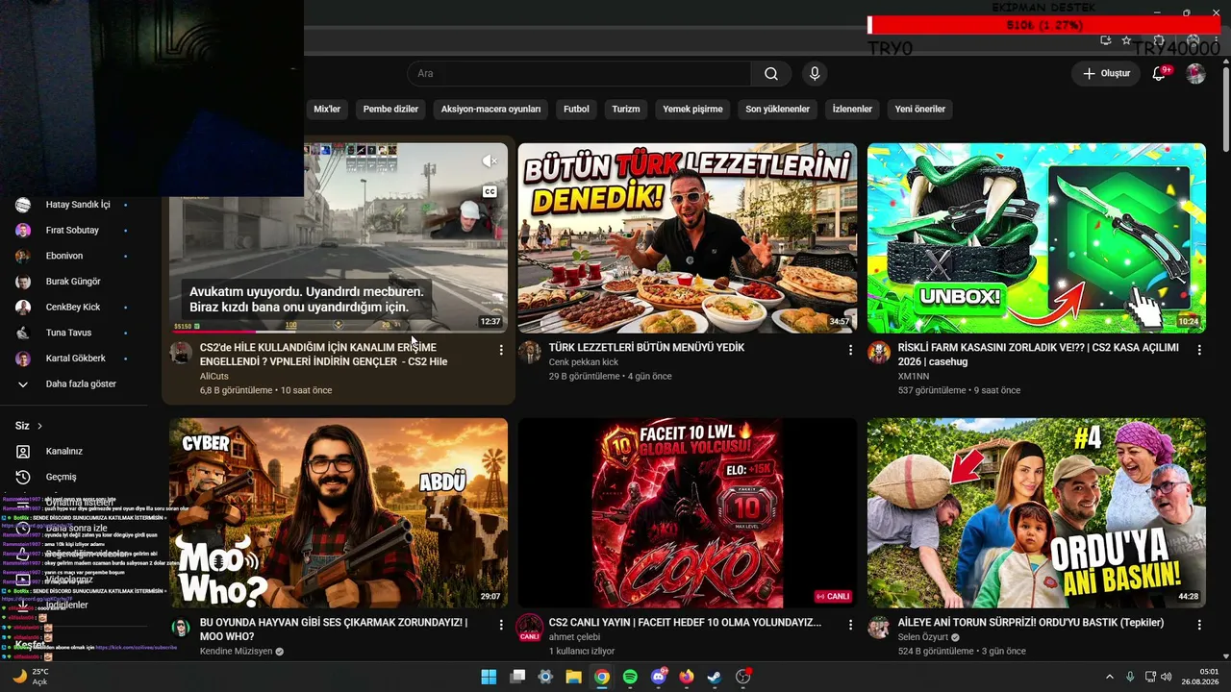Image resolution: width=1231 pixels, height=692 pixels.
Task: Open the AliCuts channel avatar
Action: (x=181, y=353)
